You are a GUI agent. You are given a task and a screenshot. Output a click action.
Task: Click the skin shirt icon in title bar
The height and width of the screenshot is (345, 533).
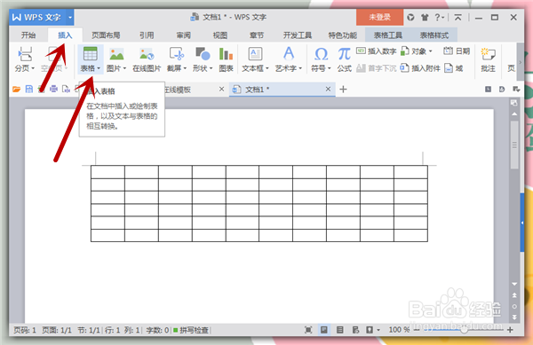(x=425, y=18)
